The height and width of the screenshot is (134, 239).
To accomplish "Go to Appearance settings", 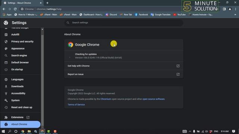I will (18, 48).
